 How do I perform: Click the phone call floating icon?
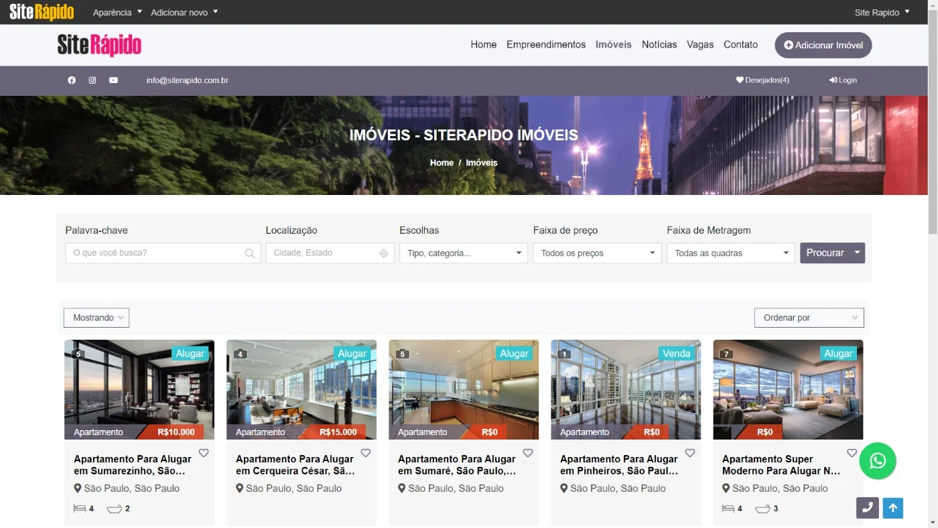point(867,508)
